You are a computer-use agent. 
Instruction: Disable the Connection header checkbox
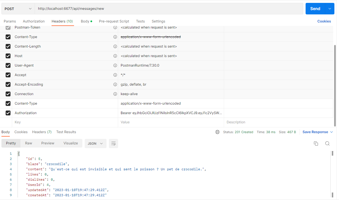tap(8, 94)
